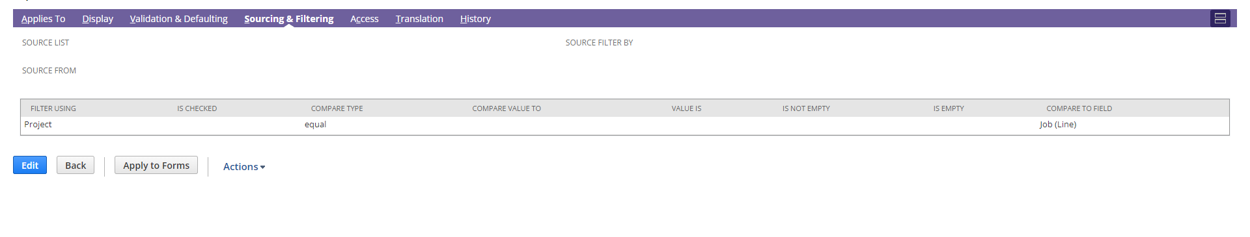Click the blue Edit button

pos(30,166)
